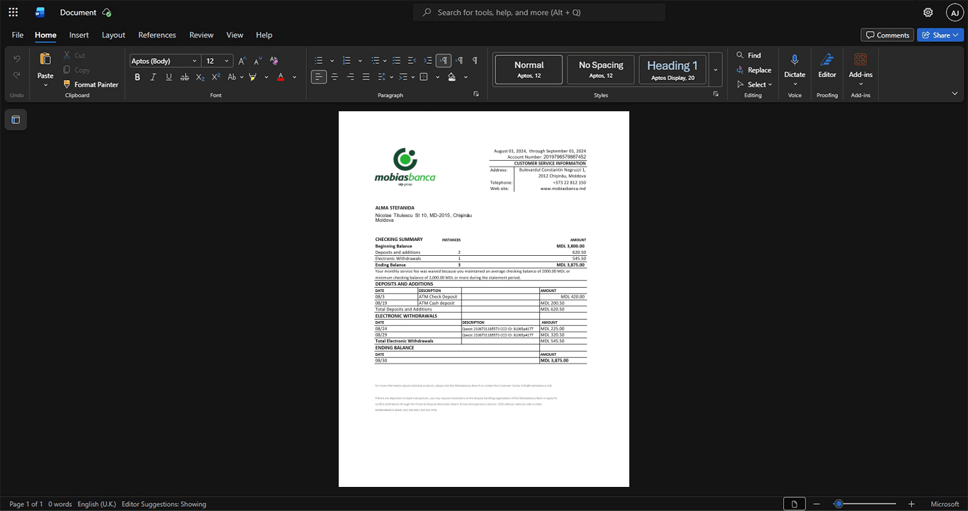The height and width of the screenshot is (511, 968).
Task: Apply the No Spacing style
Action: tap(601, 69)
